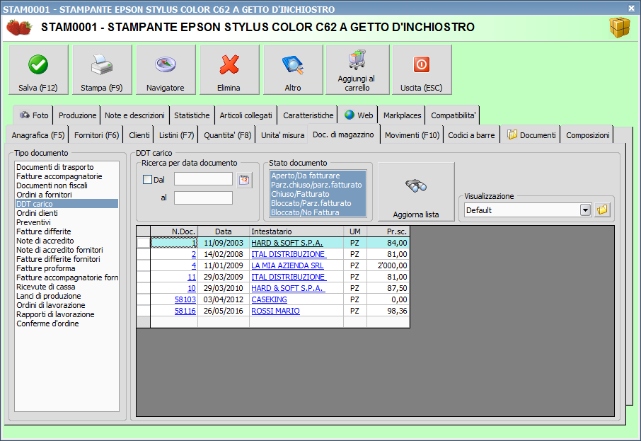Switch to the Foto tab

(34, 115)
